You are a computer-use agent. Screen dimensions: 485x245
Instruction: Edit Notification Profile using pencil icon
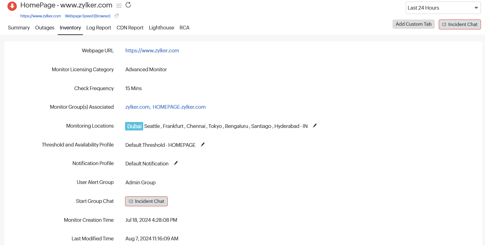176,163
